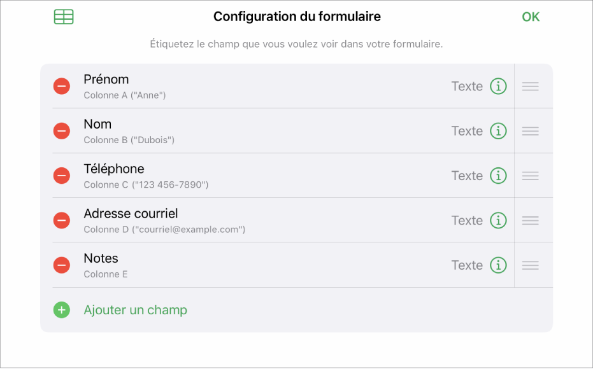Open details for the Adresse courriel field
593x369 pixels.
click(499, 220)
